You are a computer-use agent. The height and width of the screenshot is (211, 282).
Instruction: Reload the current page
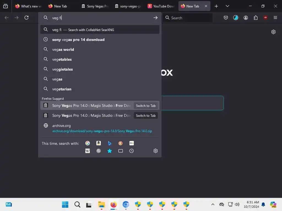click(x=26, y=18)
